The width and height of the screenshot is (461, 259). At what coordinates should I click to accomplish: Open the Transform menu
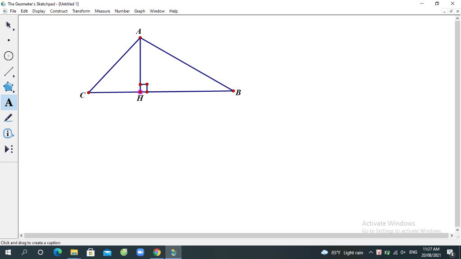(81, 11)
